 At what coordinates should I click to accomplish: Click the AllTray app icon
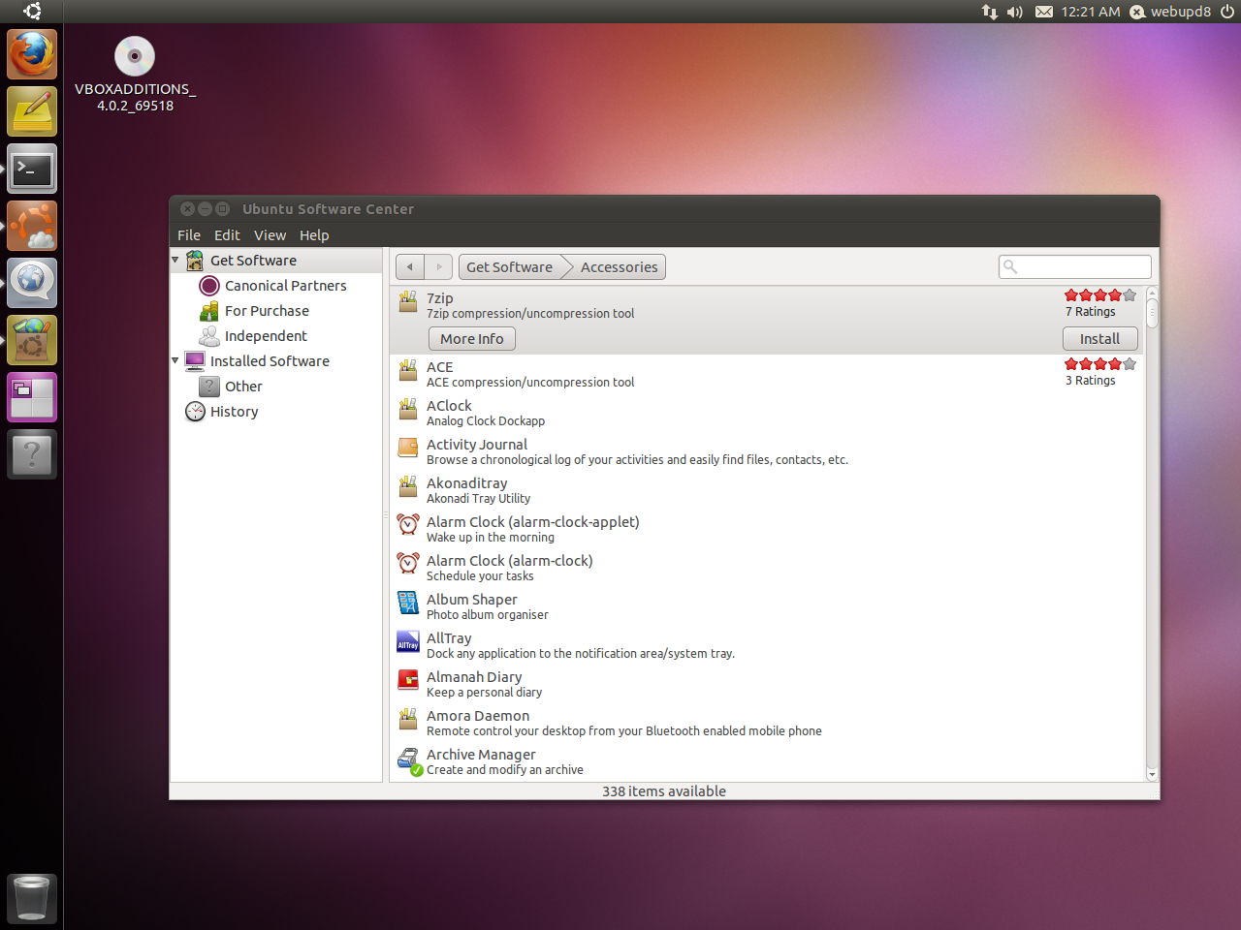pyautogui.click(x=408, y=642)
